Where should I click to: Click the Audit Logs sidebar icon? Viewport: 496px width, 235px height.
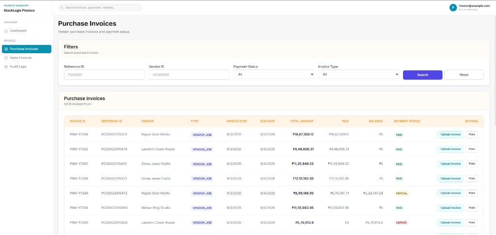(x=6, y=67)
